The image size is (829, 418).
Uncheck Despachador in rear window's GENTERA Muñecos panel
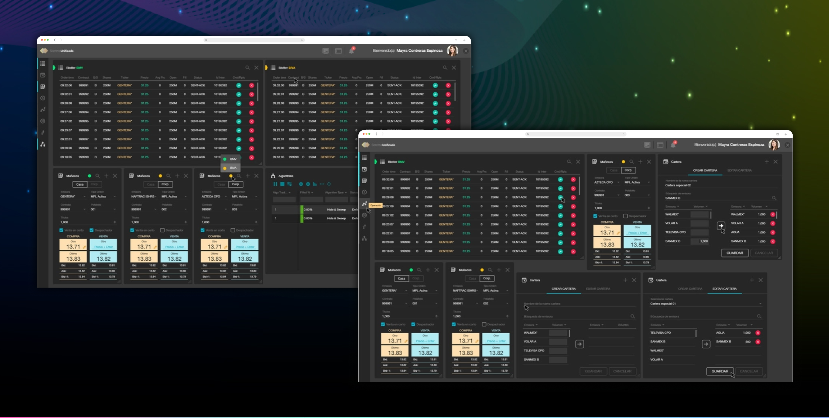(x=91, y=230)
